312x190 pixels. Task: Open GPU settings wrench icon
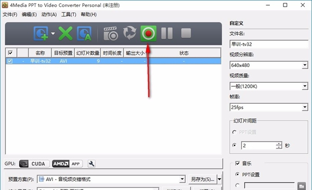pos(92,164)
